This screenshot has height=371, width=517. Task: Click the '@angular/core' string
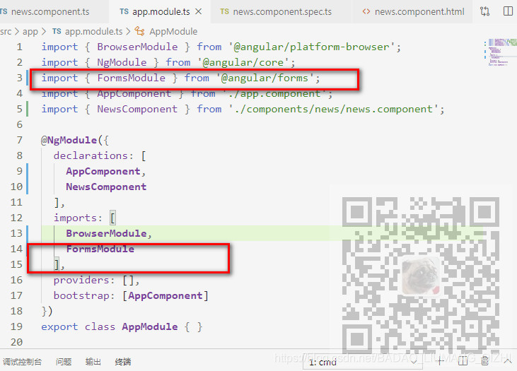[243, 63]
